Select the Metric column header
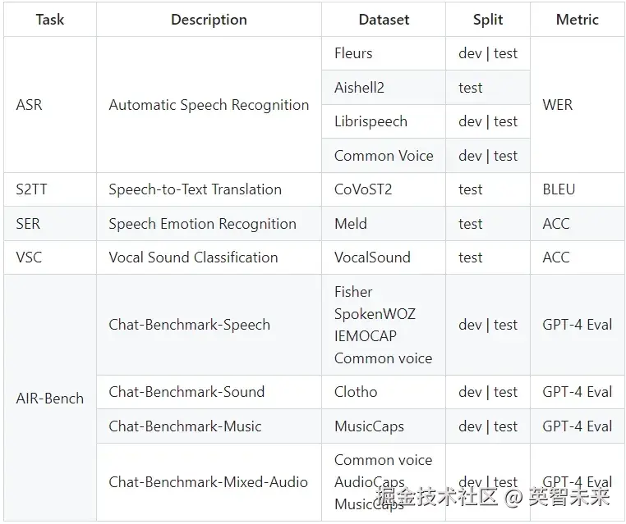 coord(578,20)
